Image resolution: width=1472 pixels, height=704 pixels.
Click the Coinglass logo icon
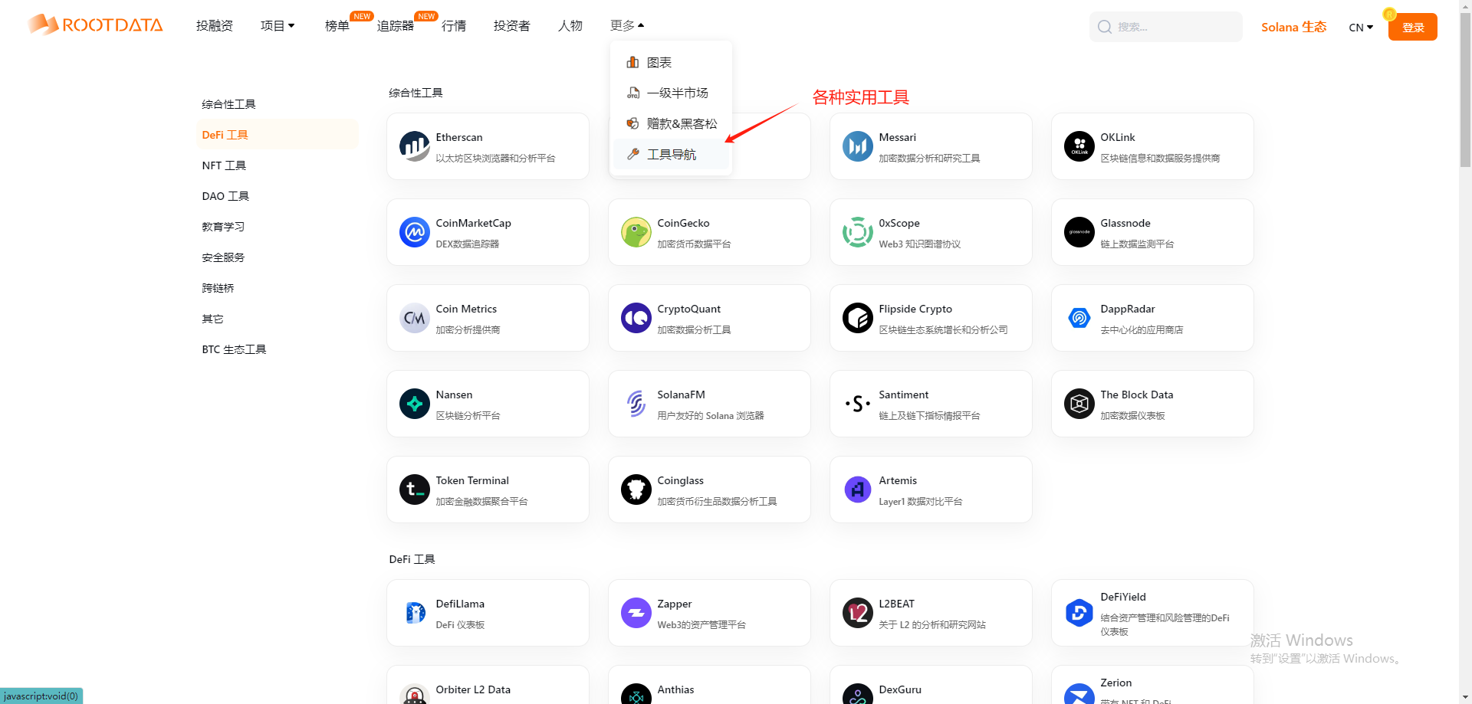pyautogui.click(x=636, y=490)
